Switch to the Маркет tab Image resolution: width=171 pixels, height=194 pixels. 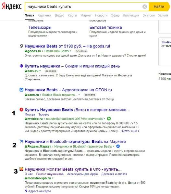pos(86,15)
